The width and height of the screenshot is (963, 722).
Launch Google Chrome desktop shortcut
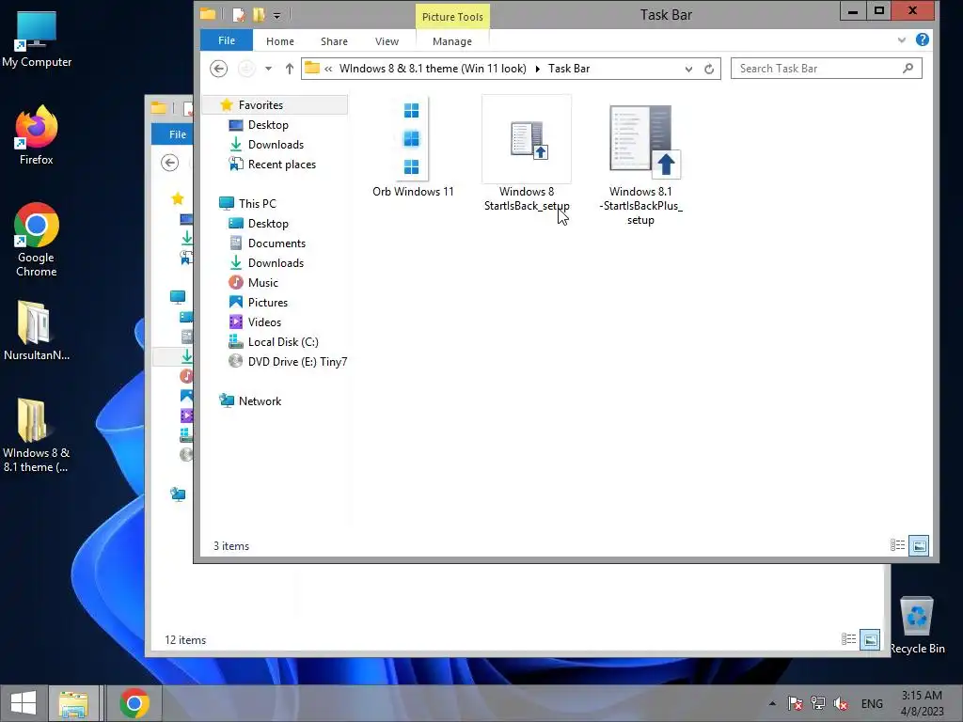(x=37, y=240)
